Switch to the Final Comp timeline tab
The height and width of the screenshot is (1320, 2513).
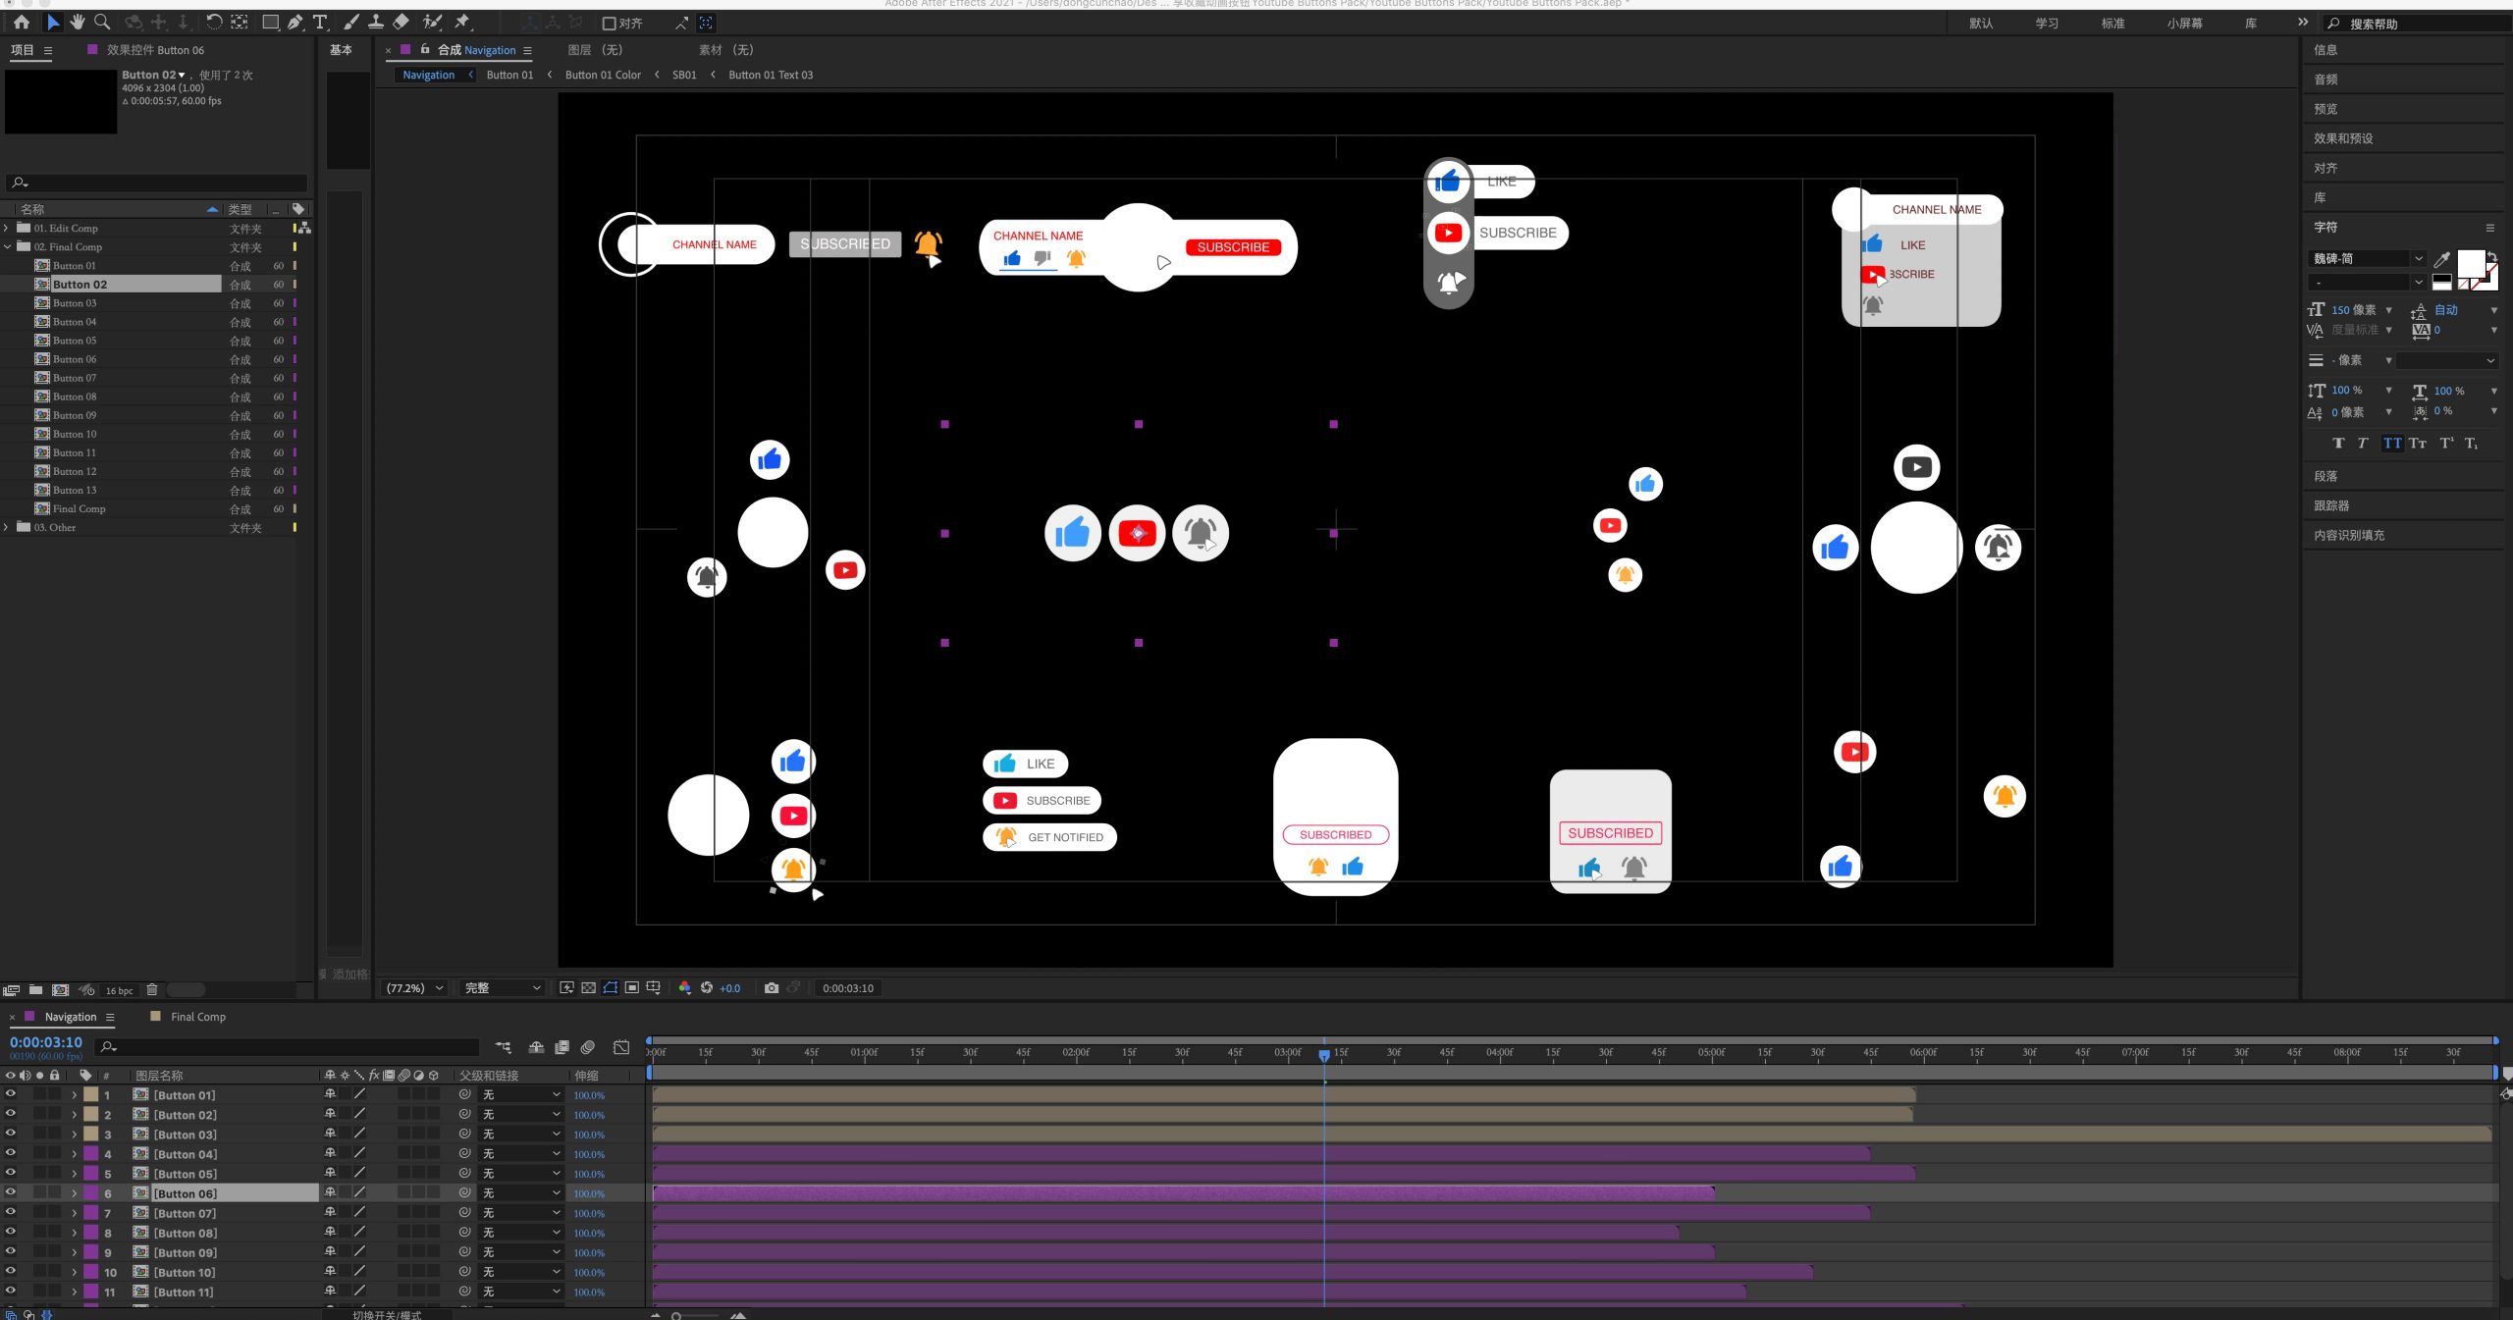pyautogui.click(x=197, y=1017)
